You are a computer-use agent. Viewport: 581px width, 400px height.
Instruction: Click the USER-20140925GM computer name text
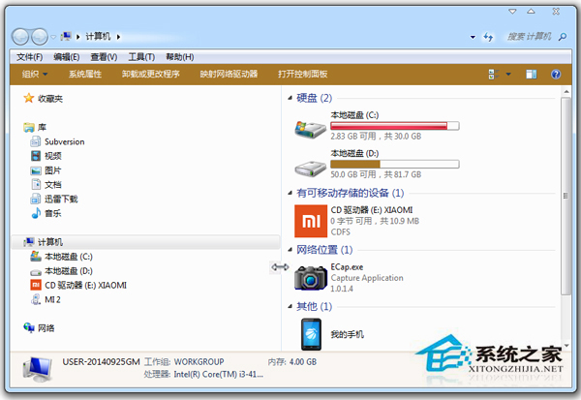click(101, 362)
